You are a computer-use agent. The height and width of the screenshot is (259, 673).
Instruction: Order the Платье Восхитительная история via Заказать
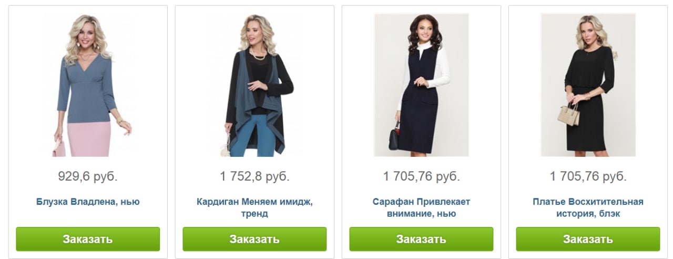pos(588,239)
